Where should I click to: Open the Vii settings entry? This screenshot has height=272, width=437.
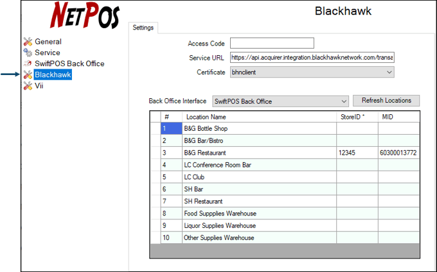pyautogui.click(x=39, y=86)
